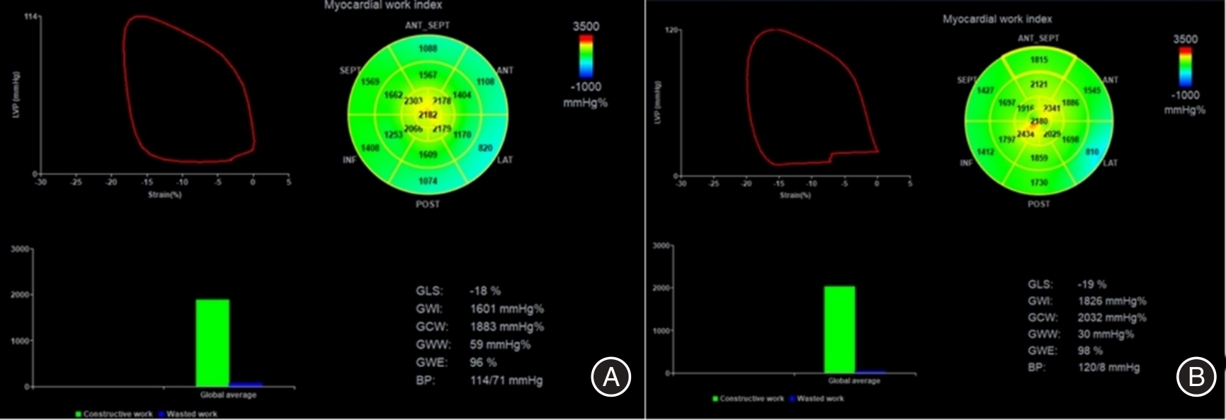
Task: Click the BP 114/71 mmHg reading in panel A
Action: click(506, 380)
